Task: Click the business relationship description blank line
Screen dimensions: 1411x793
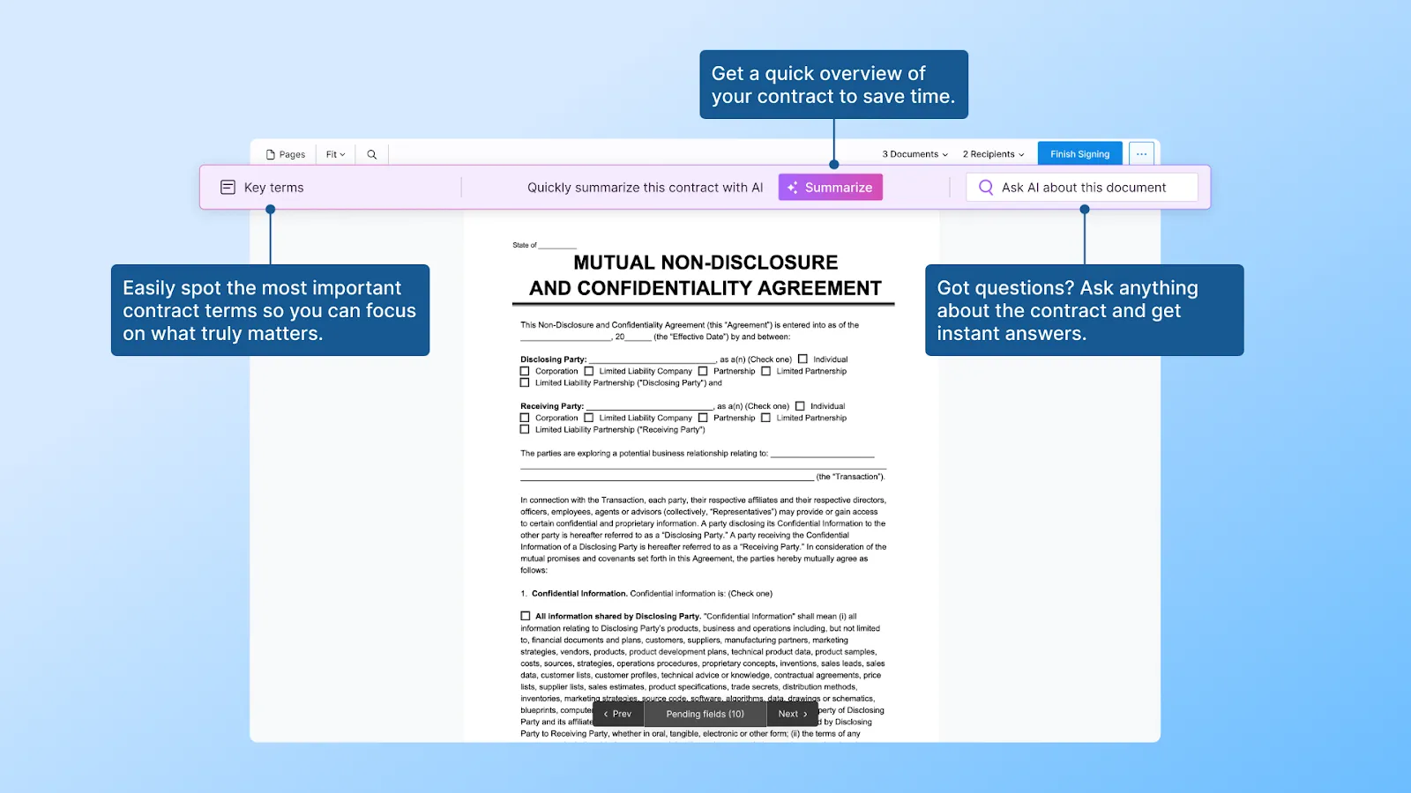Action: coord(823,453)
